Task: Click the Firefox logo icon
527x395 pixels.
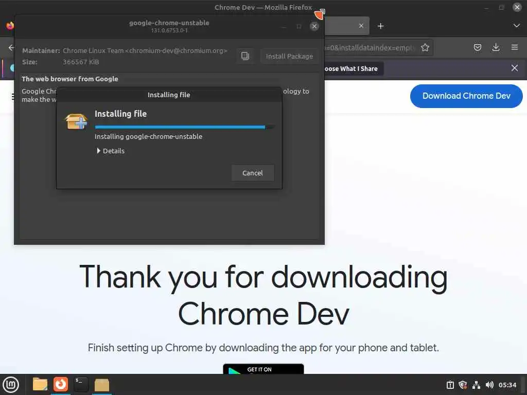Action: 10,25
